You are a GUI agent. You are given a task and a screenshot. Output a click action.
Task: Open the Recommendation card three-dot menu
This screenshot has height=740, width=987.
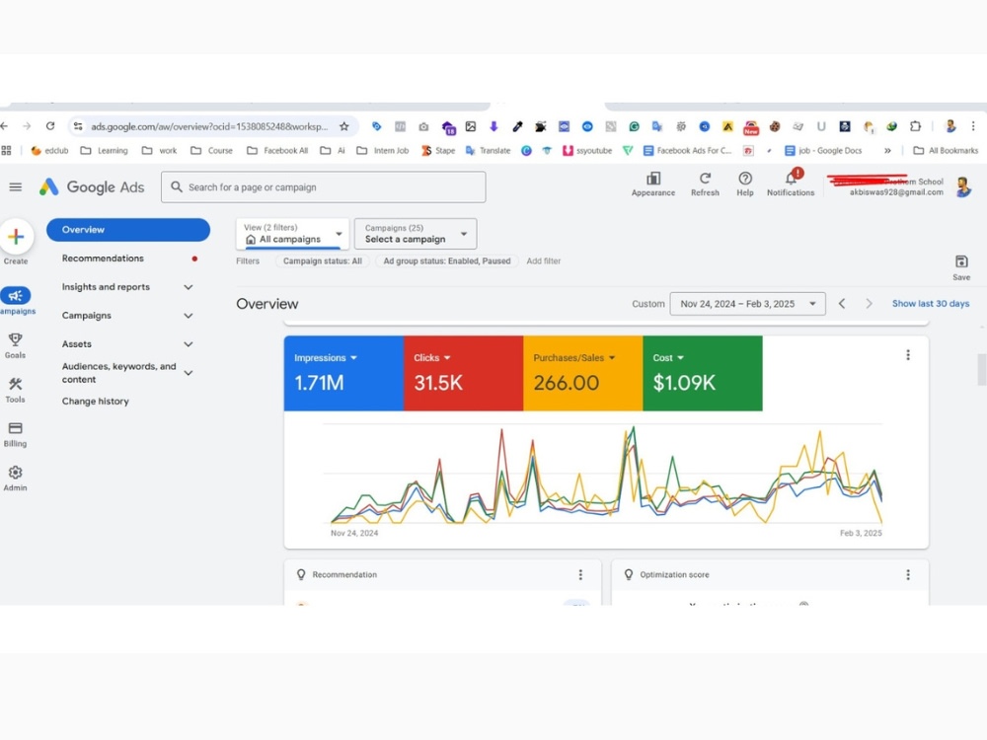point(580,574)
